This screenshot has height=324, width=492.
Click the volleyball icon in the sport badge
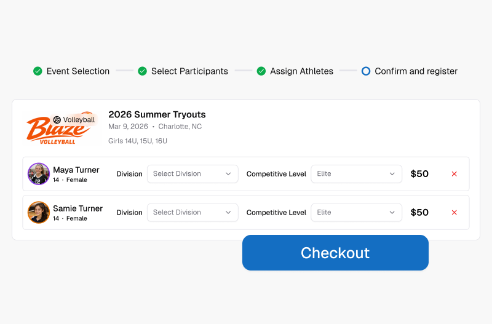point(57,120)
